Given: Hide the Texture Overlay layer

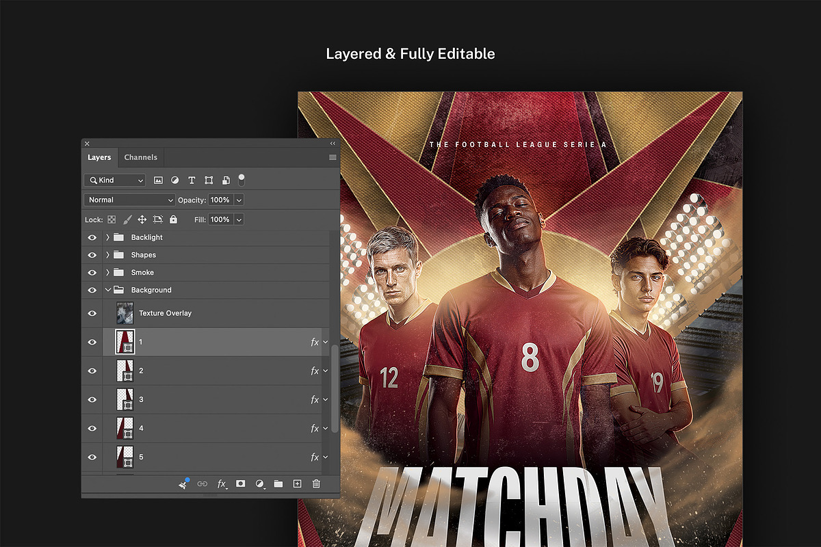Looking at the screenshot, I should (92, 313).
